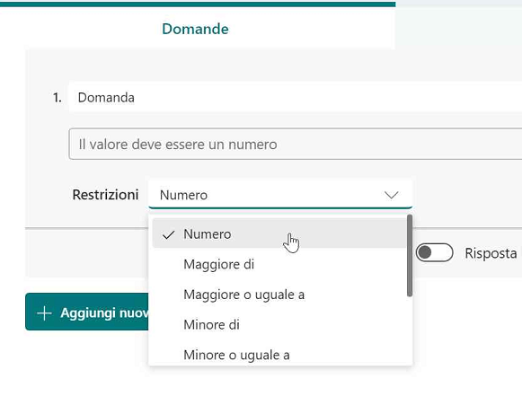
Task: Click the Restrizioni label
Action: pyautogui.click(x=105, y=195)
